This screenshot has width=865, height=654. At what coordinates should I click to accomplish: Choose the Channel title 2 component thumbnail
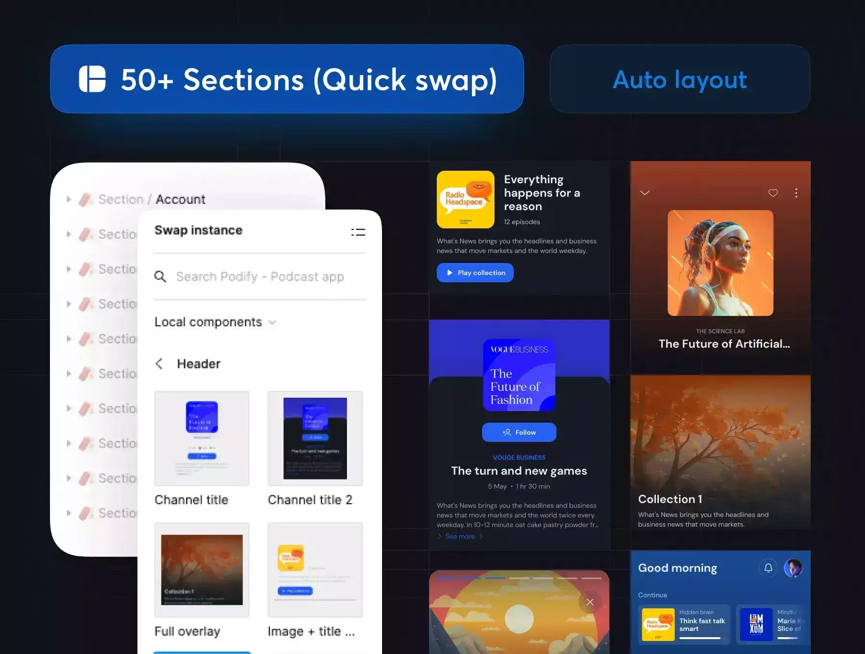[x=315, y=438]
